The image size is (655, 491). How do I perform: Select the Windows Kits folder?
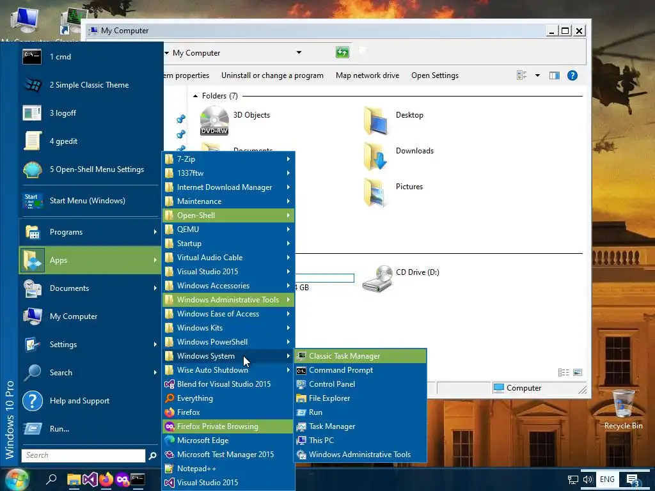228,328
